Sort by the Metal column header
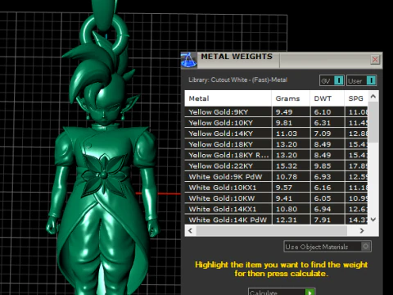Screen dimensions: 393x295 click(228, 98)
